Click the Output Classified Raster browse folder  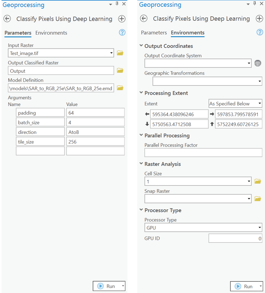pyautogui.click(x=120, y=71)
